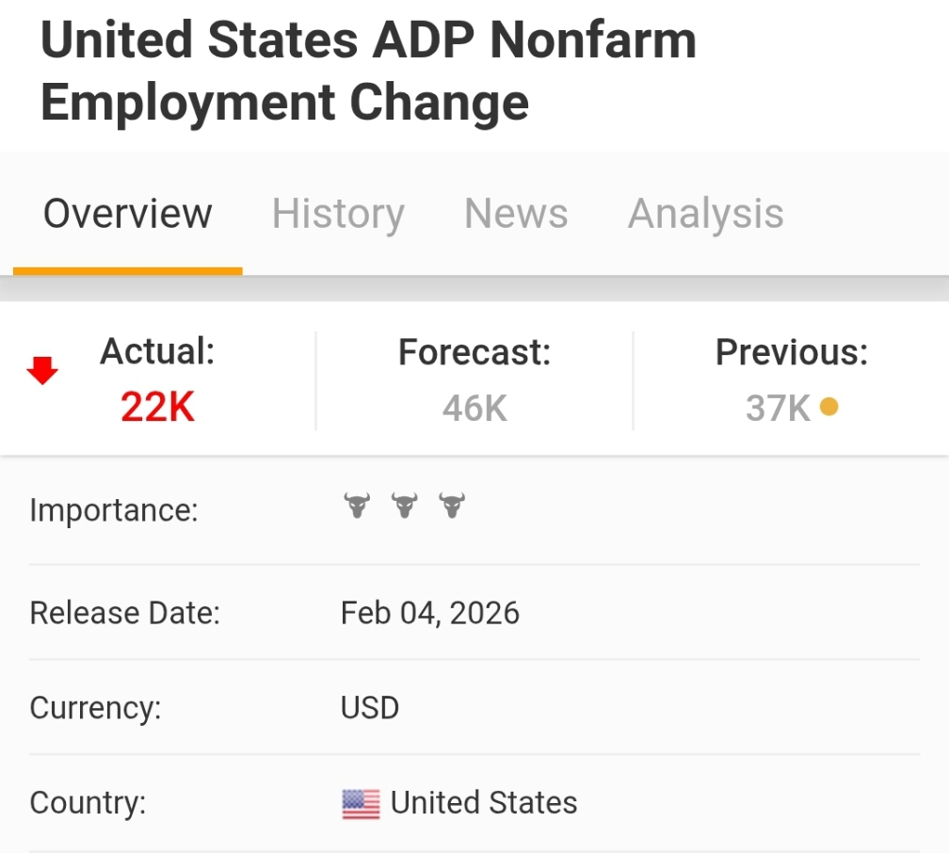Switch to the History tab
Viewport: 949px width, 853px height.
coord(338,214)
